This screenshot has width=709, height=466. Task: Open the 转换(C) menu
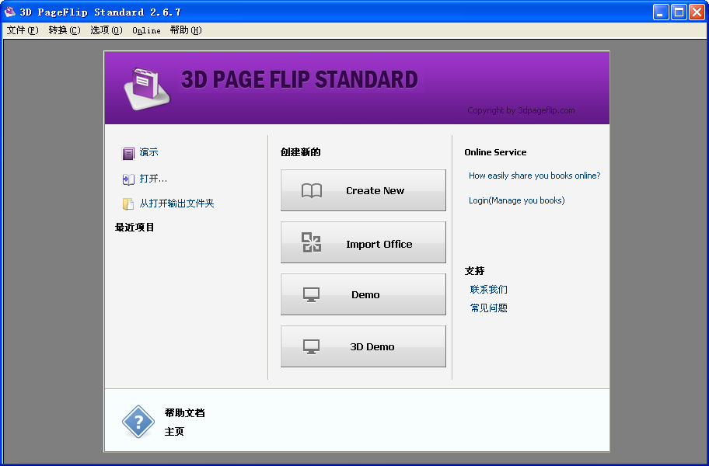click(65, 30)
